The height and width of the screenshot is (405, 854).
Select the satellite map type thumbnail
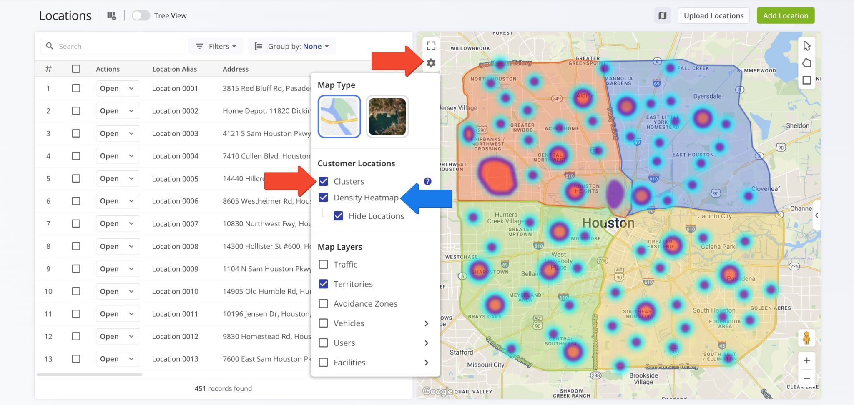click(387, 117)
